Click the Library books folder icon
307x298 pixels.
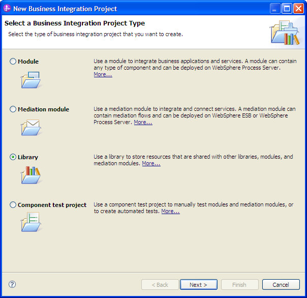click(30, 175)
